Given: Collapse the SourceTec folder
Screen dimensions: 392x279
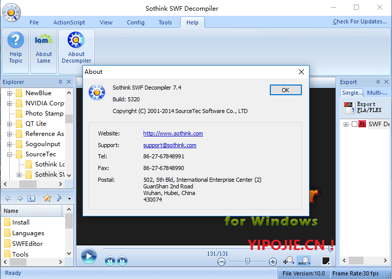Looking at the screenshot, I should [9, 154].
